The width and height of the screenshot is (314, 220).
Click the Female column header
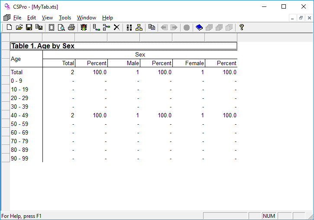[x=194, y=63]
